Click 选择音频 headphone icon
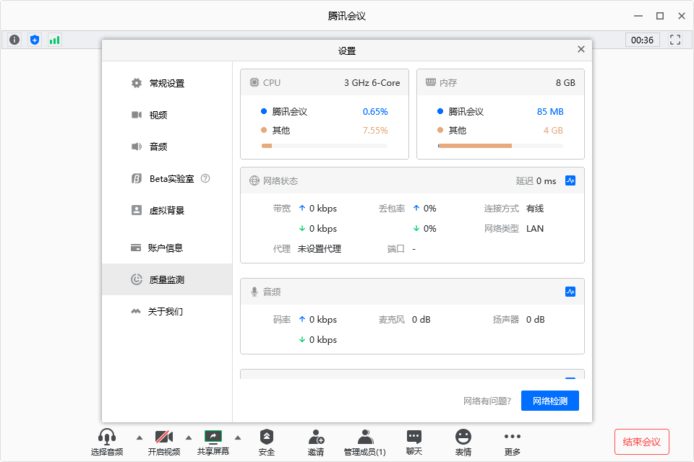694x462 pixels. coord(107,436)
